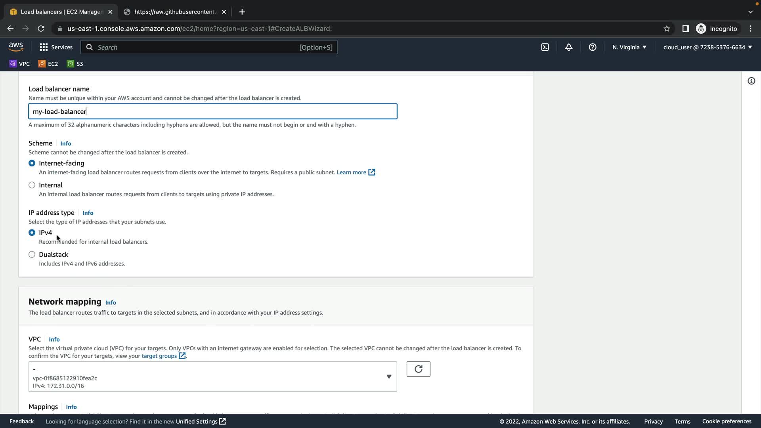Open N. Virginia region dropdown
The height and width of the screenshot is (428, 761).
pyautogui.click(x=629, y=47)
